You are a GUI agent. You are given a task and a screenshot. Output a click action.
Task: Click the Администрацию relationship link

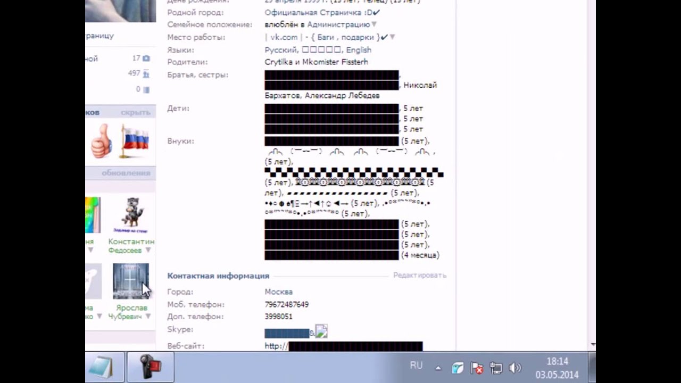[x=338, y=24]
